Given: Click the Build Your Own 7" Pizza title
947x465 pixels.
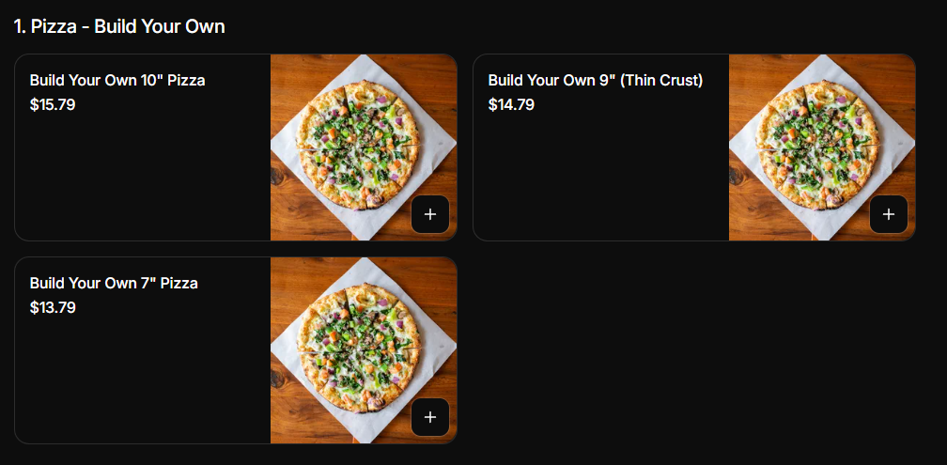Looking at the screenshot, I should coord(114,284).
